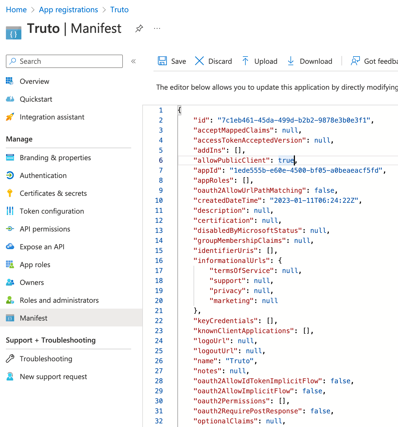This screenshot has height=427, width=398.
Task: Click the Expose an API icon
Action: [10, 247]
